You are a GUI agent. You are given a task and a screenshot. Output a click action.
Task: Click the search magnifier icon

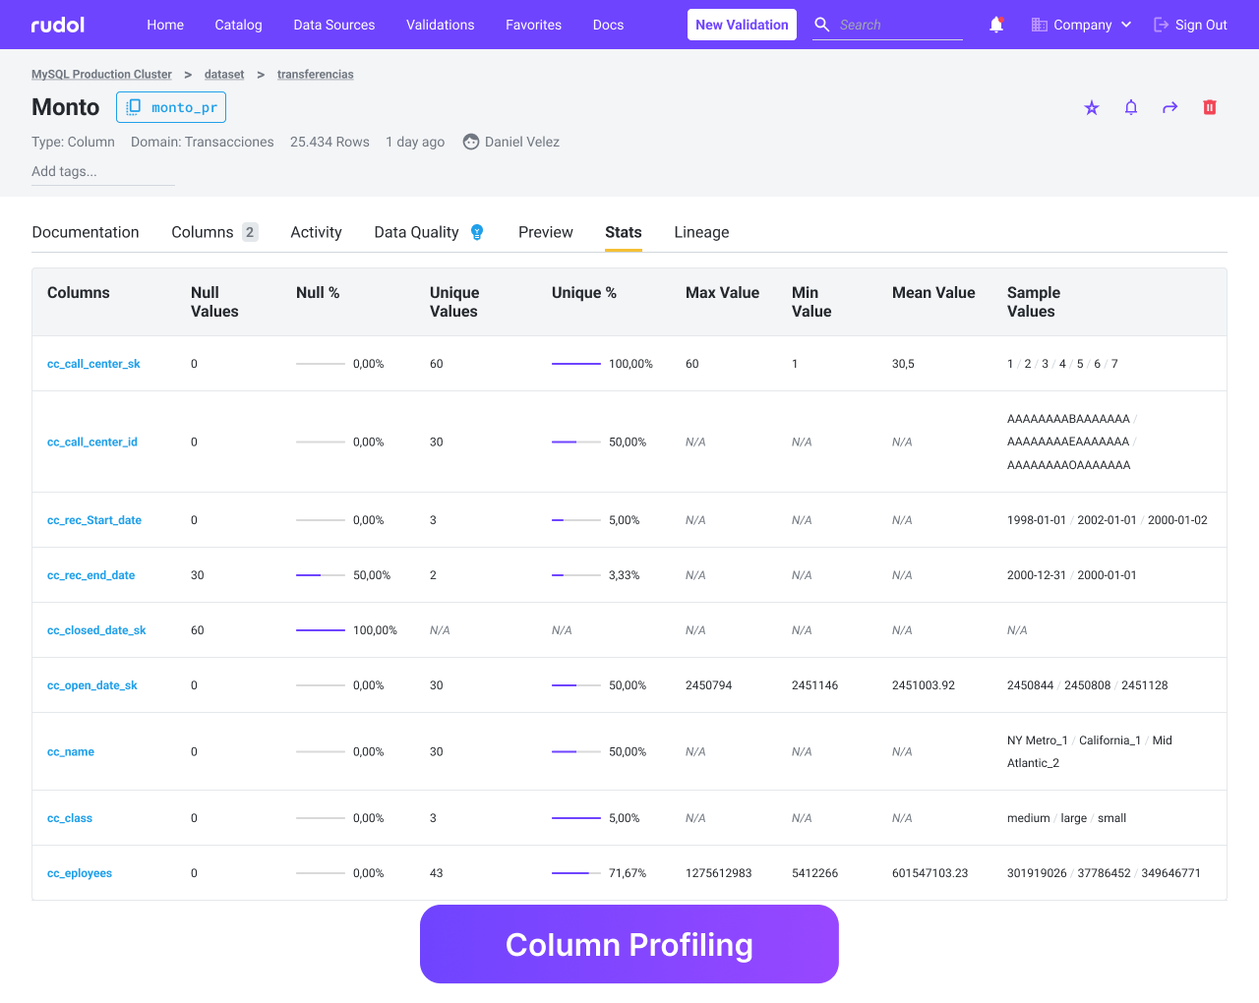[x=821, y=25]
